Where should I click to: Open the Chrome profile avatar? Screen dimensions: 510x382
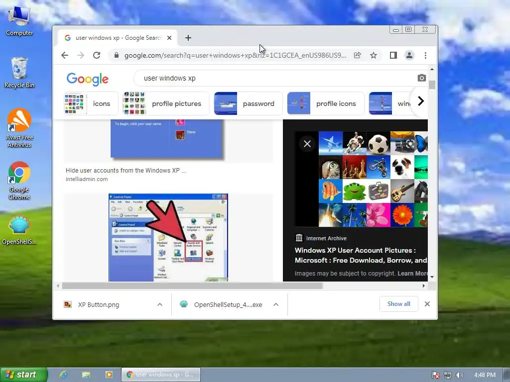[x=409, y=55]
